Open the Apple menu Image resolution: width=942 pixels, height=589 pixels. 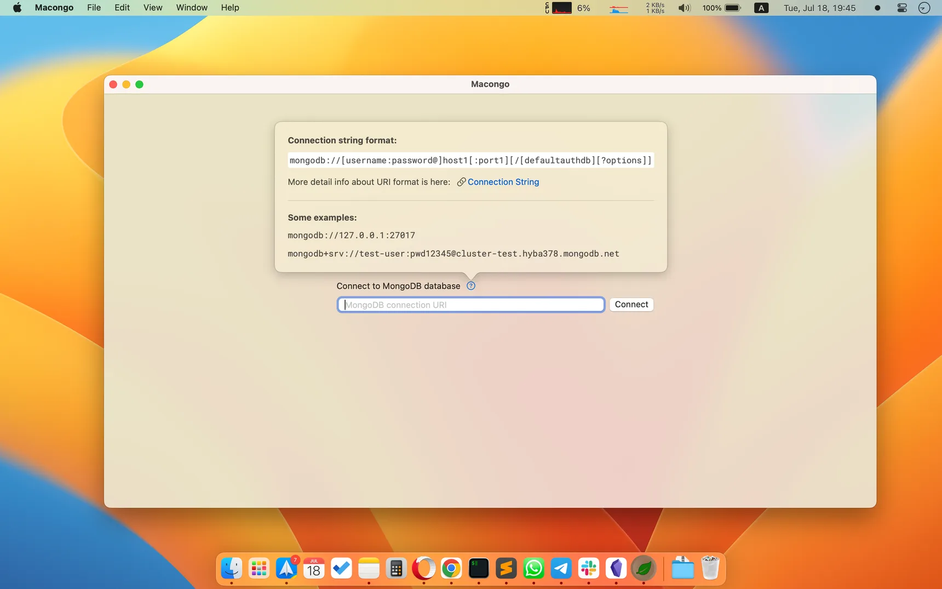point(17,8)
